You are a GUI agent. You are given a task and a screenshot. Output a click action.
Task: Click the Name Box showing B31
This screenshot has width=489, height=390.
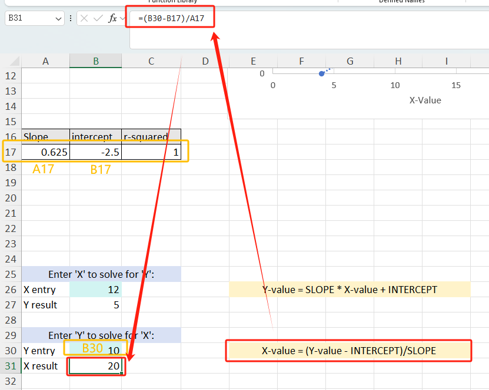click(35, 18)
